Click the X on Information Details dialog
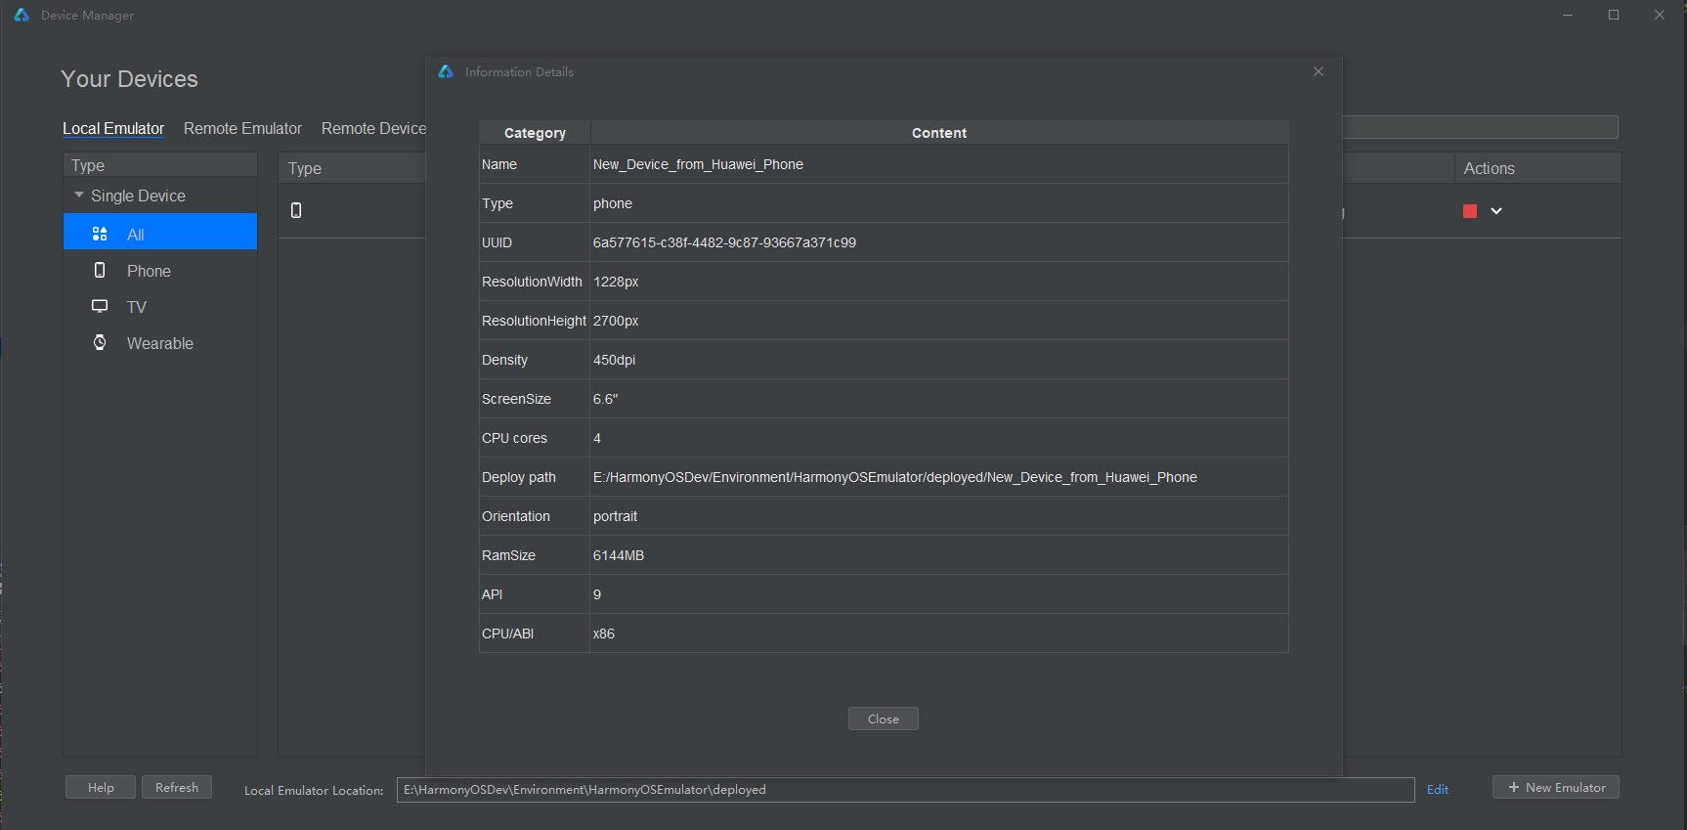 (x=1319, y=71)
